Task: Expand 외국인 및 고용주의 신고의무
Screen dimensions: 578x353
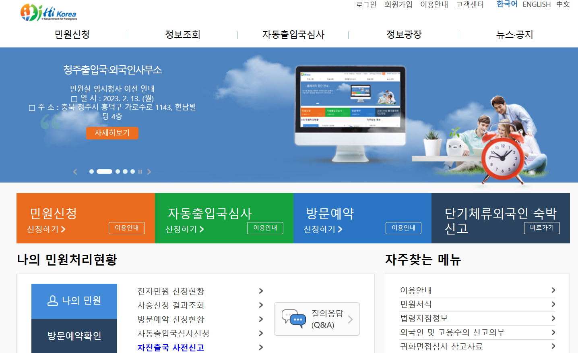Action: 553,332
